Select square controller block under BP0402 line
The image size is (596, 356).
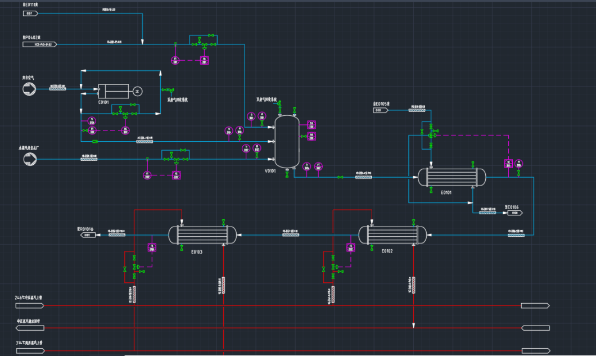tap(205, 60)
